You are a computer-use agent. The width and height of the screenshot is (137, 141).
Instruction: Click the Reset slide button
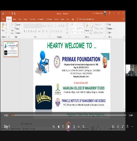click(17, 29)
